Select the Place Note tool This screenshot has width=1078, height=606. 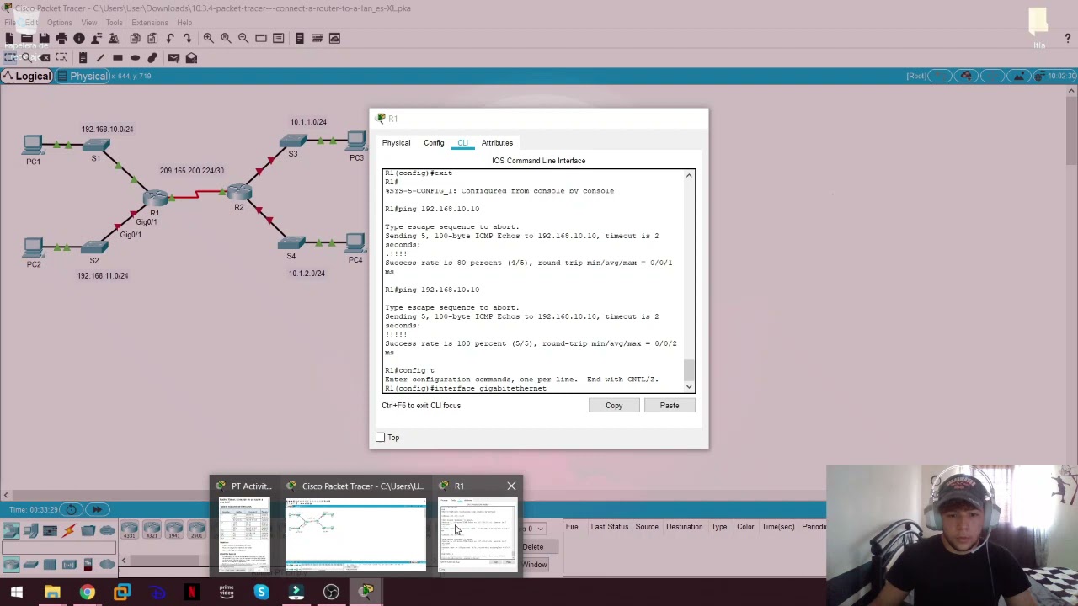coord(83,58)
